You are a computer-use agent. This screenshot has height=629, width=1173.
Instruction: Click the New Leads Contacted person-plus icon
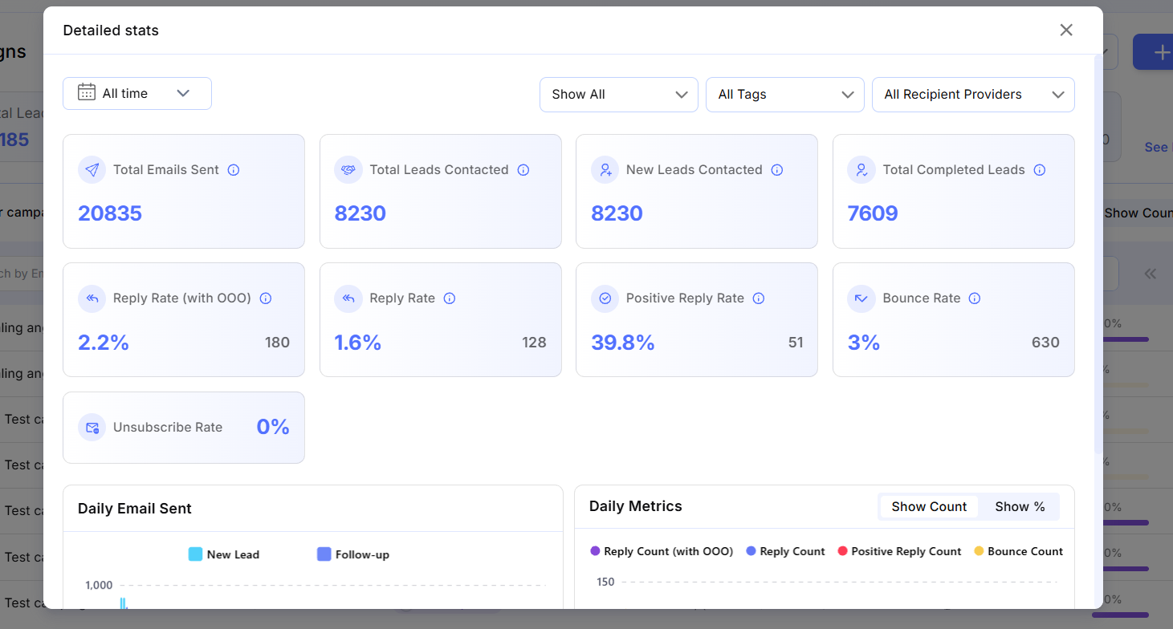click(x=605, y=170)
